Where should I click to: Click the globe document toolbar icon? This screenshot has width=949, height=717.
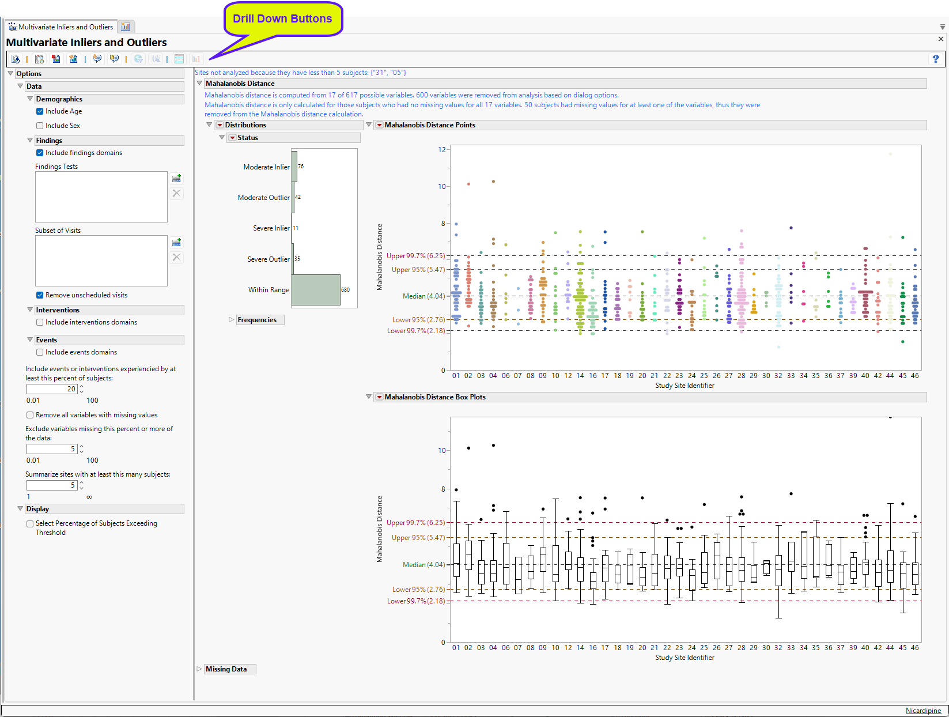pos(73,59)
